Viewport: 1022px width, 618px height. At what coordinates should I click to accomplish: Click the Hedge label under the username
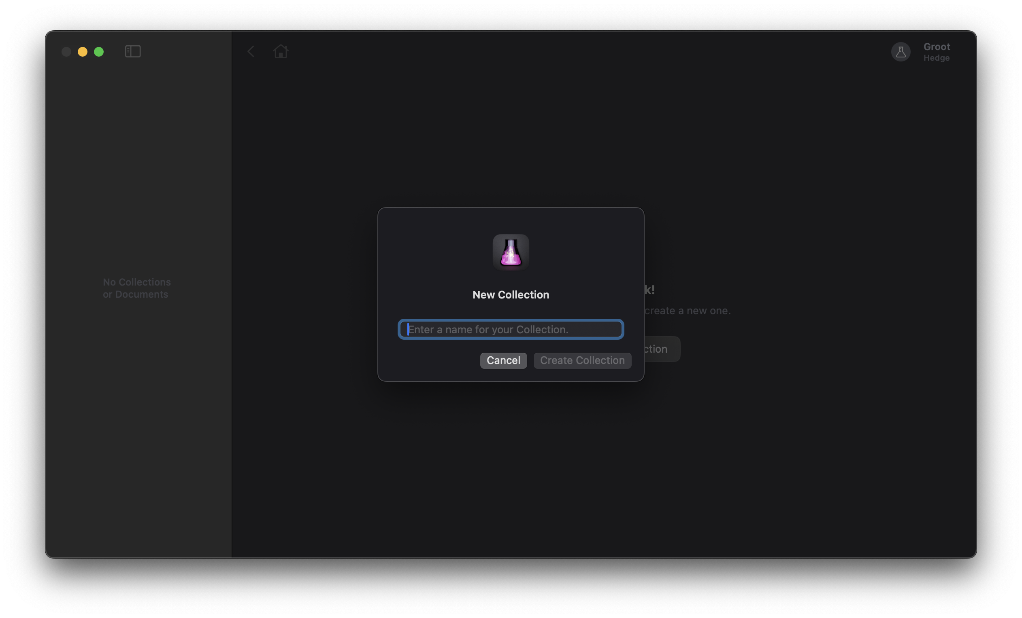pyautogui.click(x=936, y=58)
